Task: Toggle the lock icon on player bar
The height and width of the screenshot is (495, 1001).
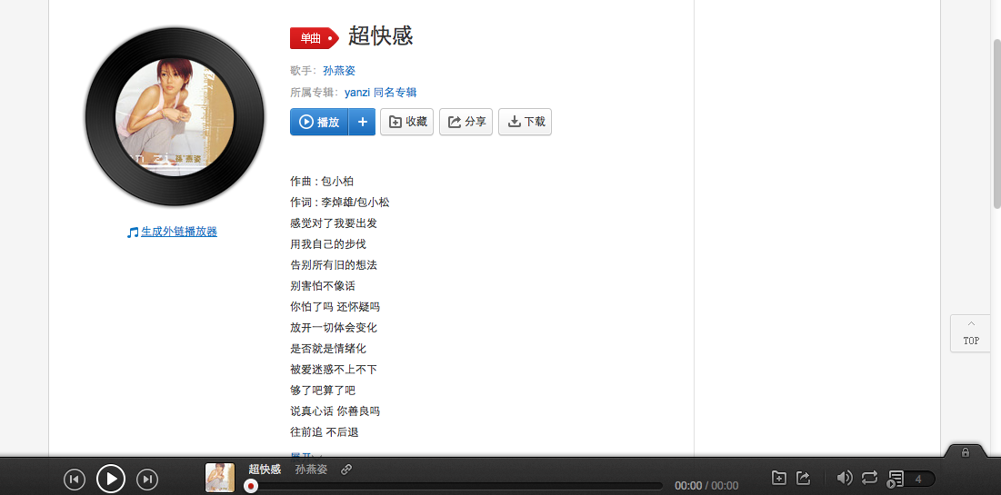Action: coord(966,452)
